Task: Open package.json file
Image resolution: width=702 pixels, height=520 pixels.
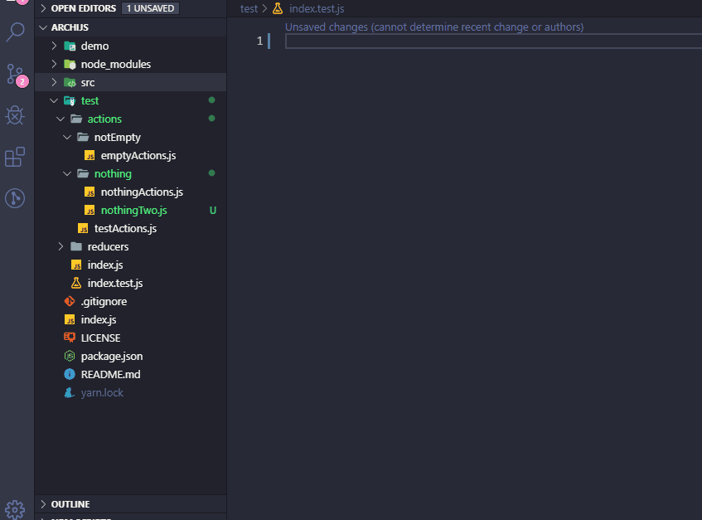Action: pyautogui.click(x=112, y=356)
